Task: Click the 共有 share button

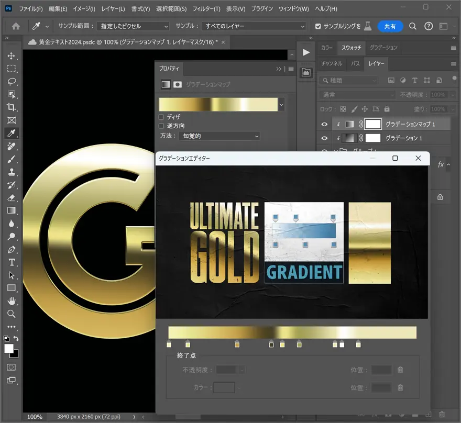Action: [390, 26]
